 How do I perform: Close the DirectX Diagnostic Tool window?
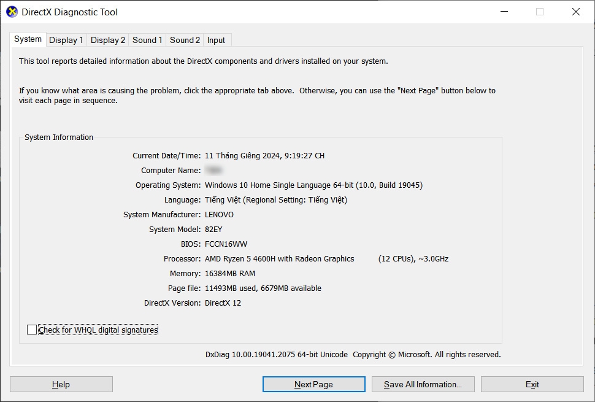coord(575,12)
